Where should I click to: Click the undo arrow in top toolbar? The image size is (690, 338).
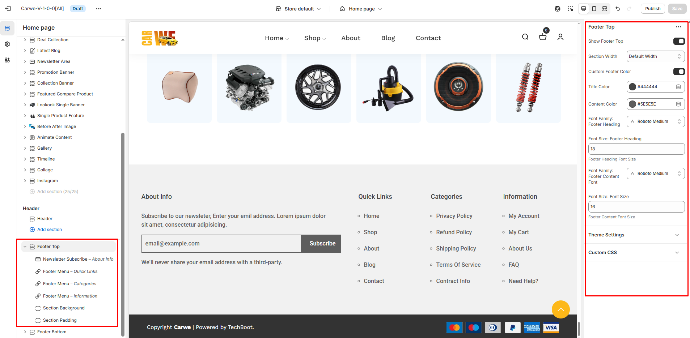coord(618,9)
